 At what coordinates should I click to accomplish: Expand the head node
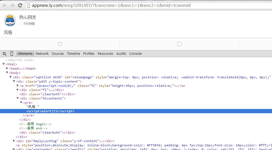(x=7, y=68)
